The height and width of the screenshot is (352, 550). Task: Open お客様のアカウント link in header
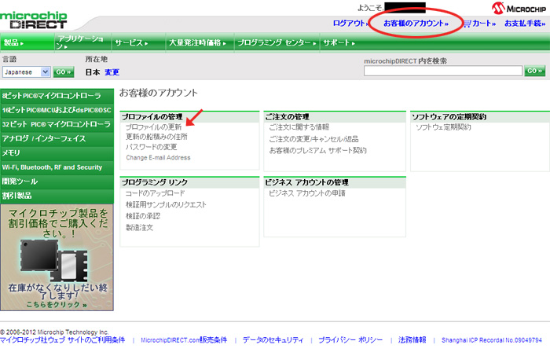(416, 24)
